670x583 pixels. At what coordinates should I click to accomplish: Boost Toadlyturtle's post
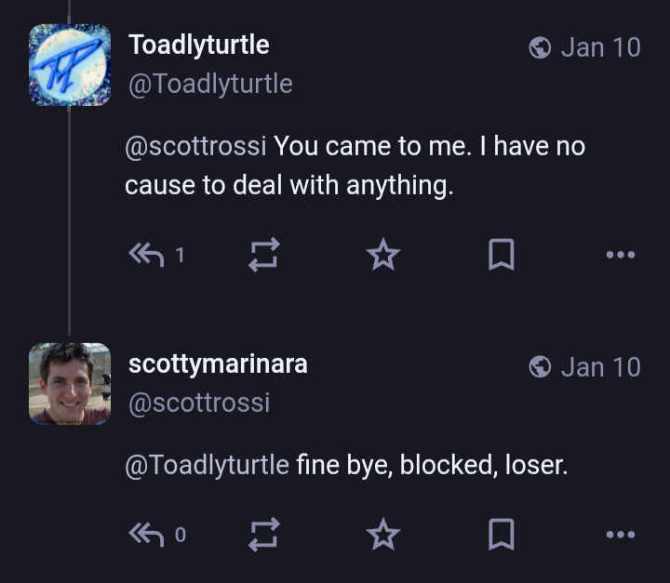(264, 254)
